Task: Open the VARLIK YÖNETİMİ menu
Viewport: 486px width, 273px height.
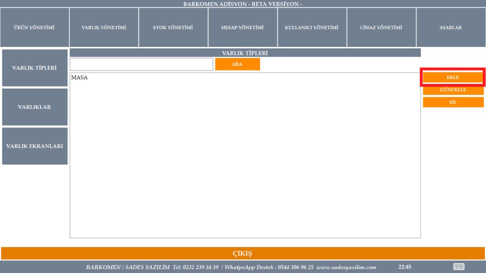Action: (104, 27)
